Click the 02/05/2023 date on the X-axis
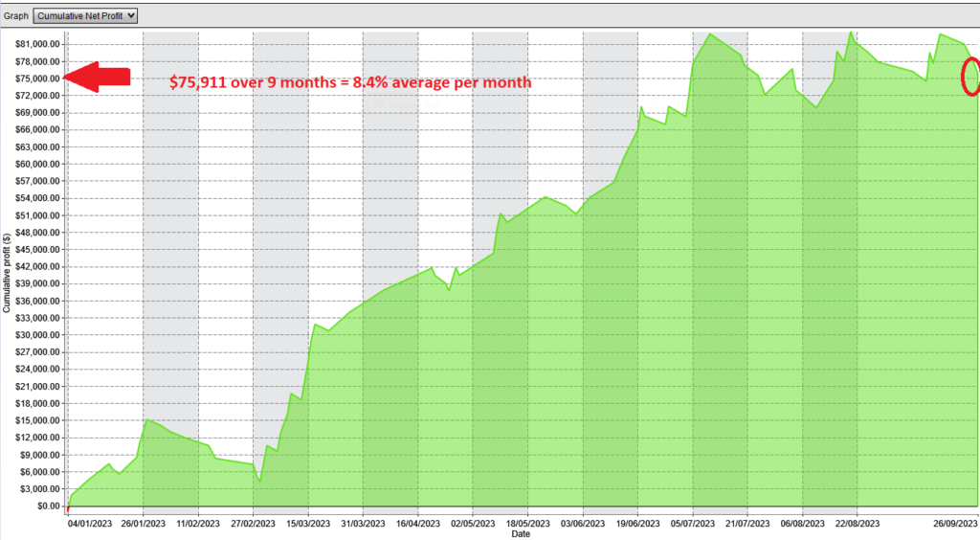 [x=474, y=524]
